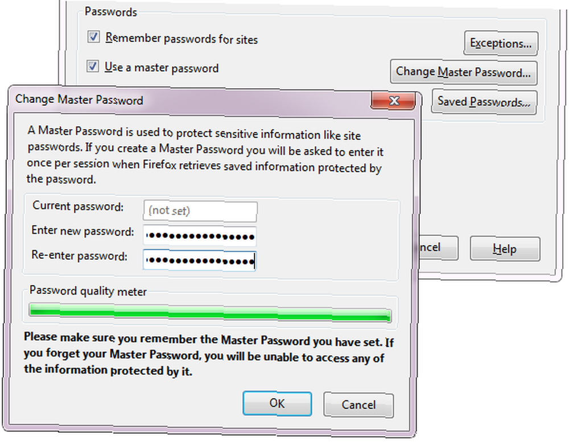
Task: Uncheck the Use a master password checkbox
Action: 93,66
